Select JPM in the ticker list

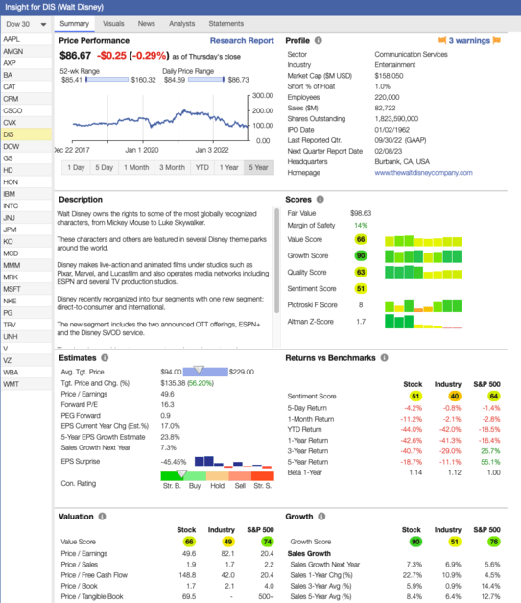click(x=26, y=230)
